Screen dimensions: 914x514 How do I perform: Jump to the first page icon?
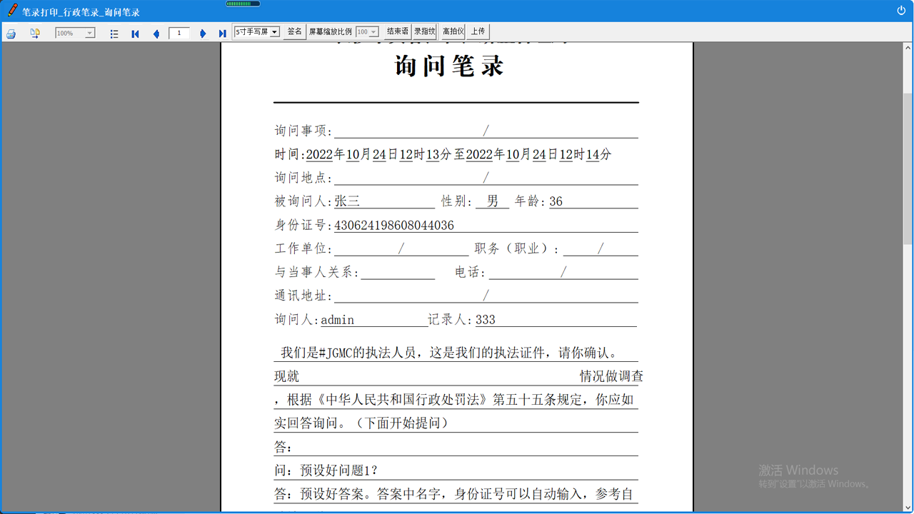coord(136,31)
